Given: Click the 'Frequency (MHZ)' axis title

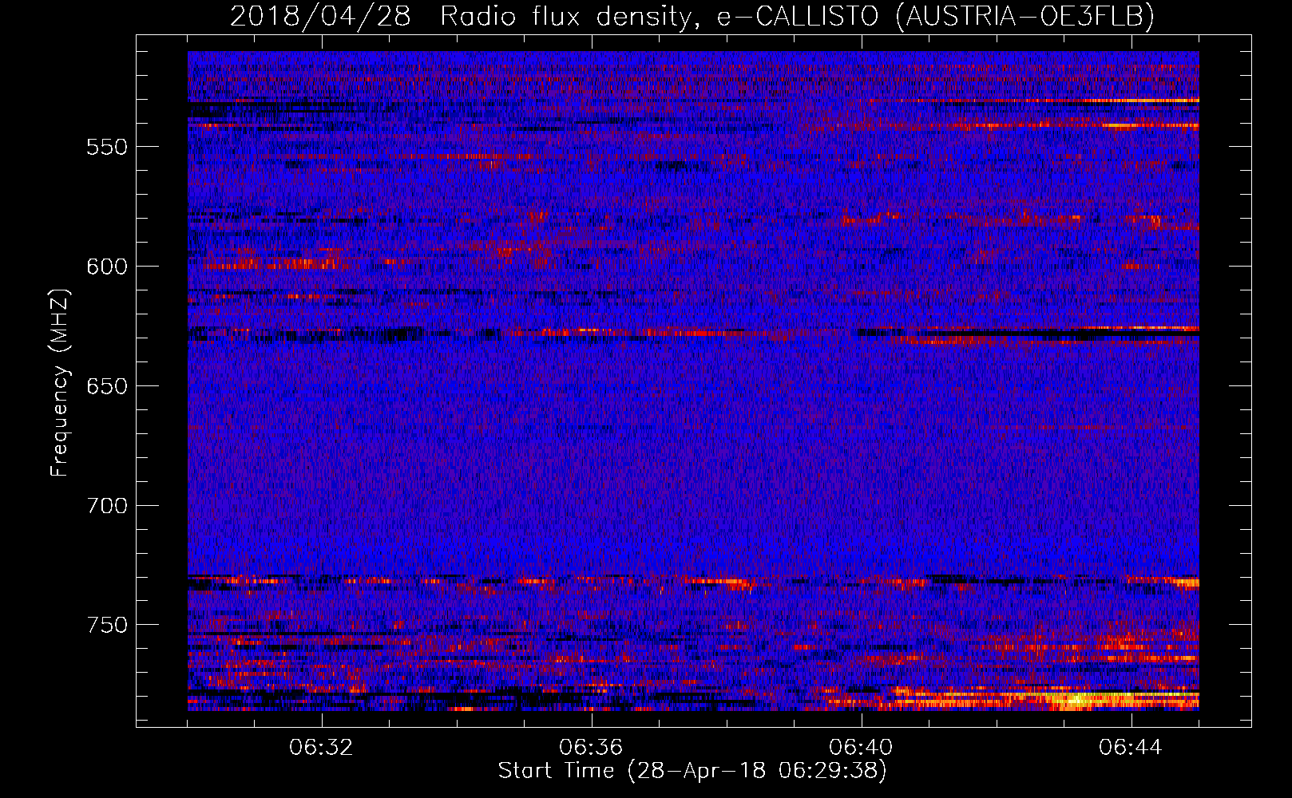Looking at the screenshot, I should pyautogui.click(x=60, y=382).
